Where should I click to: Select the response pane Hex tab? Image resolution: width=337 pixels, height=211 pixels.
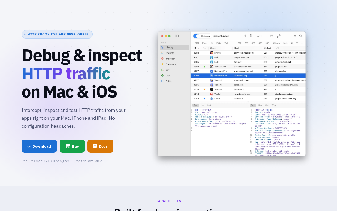click(260, 105)
